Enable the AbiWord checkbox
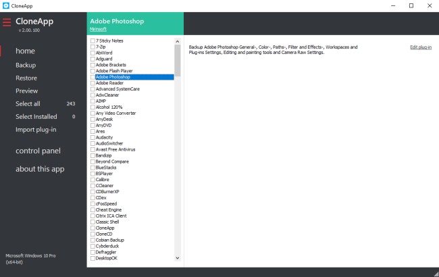The height and width of the screenshot is (277, 439). [x=93, y=53]
